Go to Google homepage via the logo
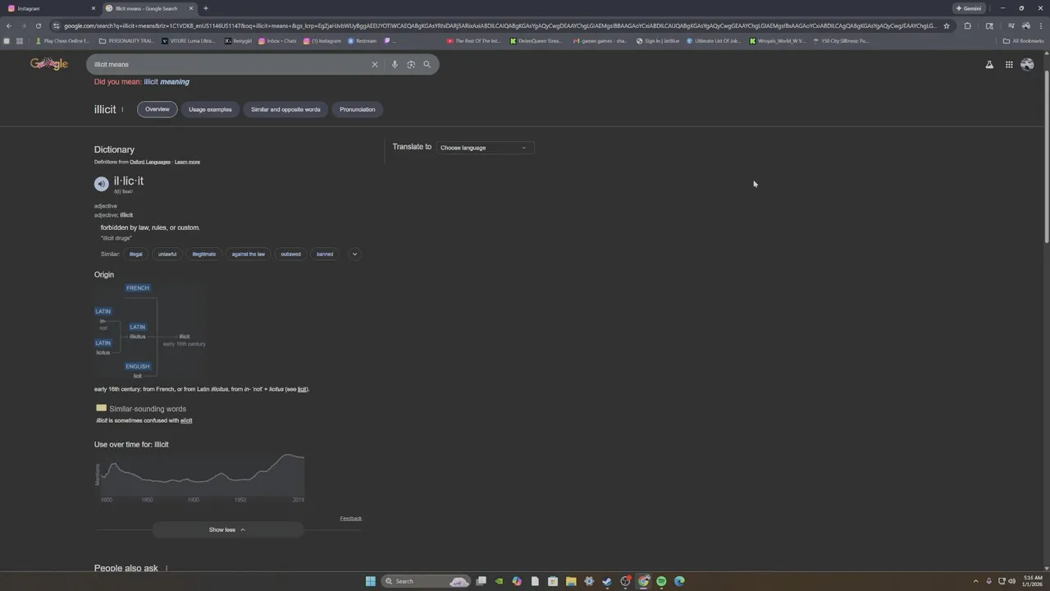This screenshot has height=591, width=1050. point(49,64)
